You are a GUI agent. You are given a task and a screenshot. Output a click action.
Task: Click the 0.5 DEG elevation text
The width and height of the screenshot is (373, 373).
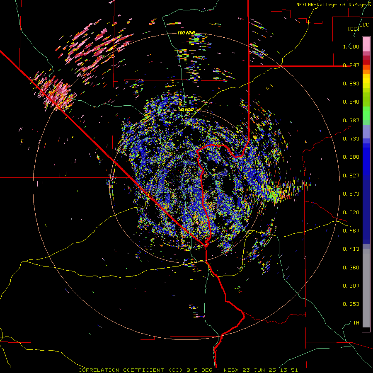point(201,370)
